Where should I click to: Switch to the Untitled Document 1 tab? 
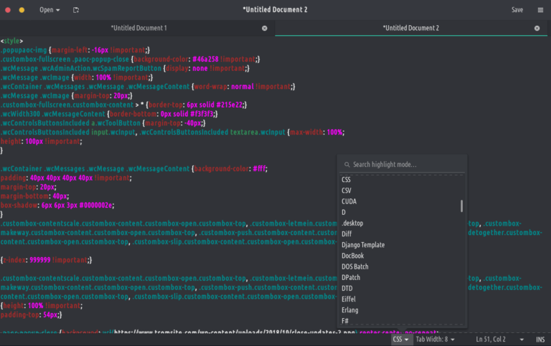click(138, 28)
